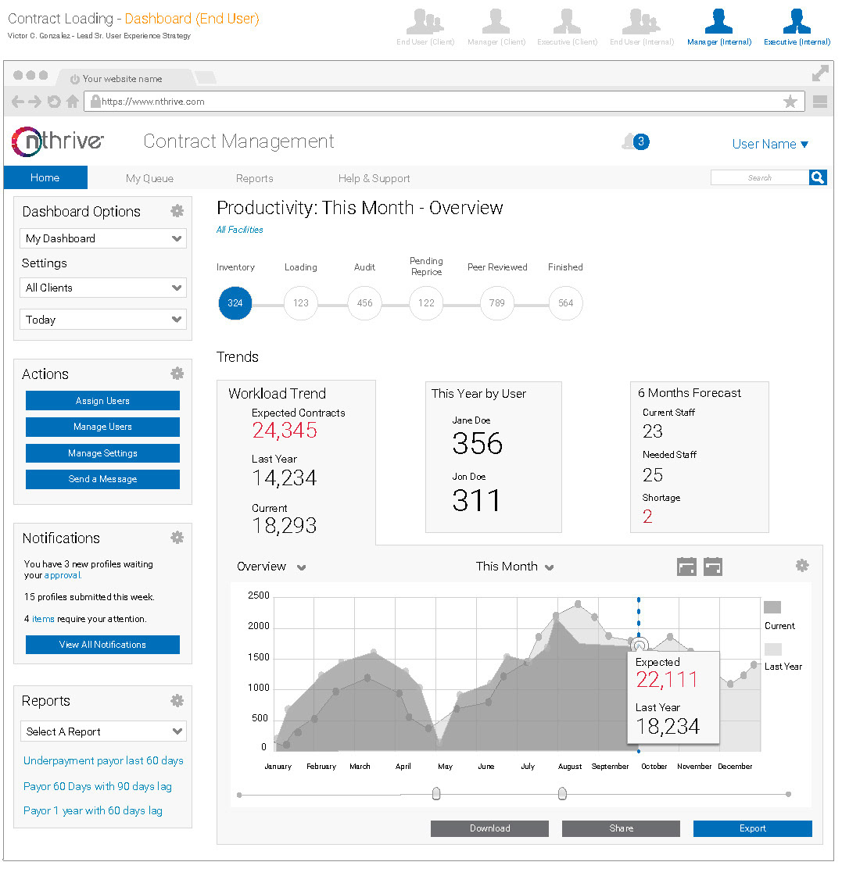Viewport: 842px width, 869px height.
Task: Expand the My Dashboard dropdown
Action: coord(102,238)
